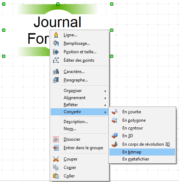Screen dimensions: 179x182
Task: Click the Position et taille icon
Action: click(56, 52)
